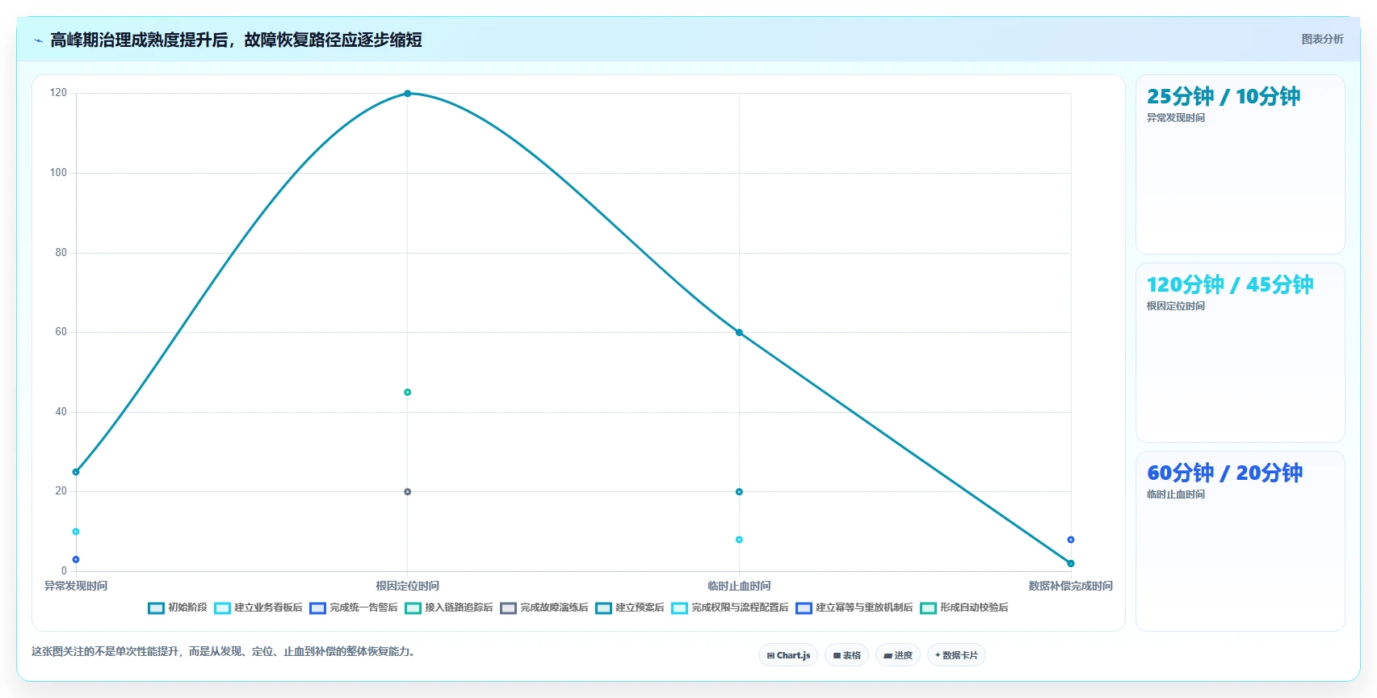The image size is (1377, 698).
Task: Toggle the 初始阶段 legend series
Action: [x=178, y=608]
